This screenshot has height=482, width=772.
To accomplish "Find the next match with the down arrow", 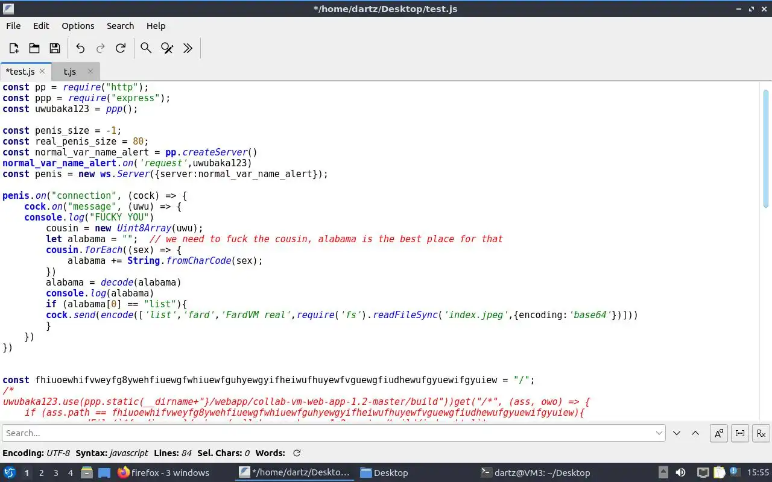I will click(677, 433).
